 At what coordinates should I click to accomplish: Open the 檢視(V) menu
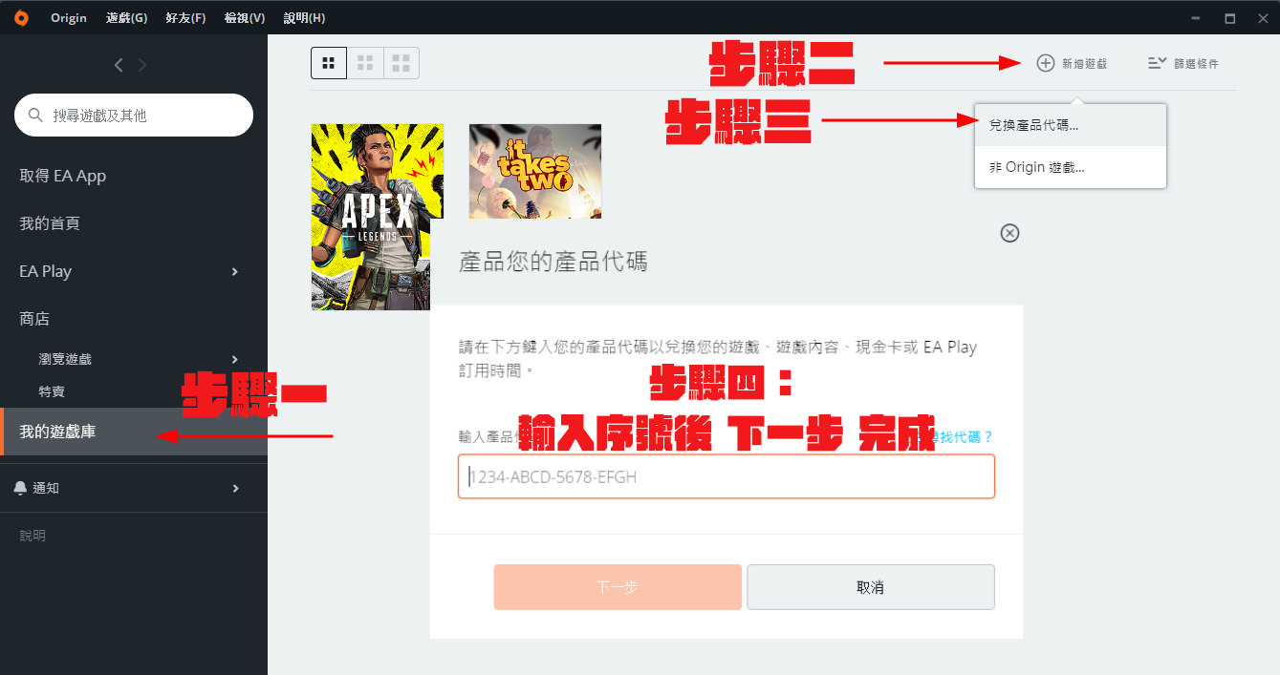(245, 18)
